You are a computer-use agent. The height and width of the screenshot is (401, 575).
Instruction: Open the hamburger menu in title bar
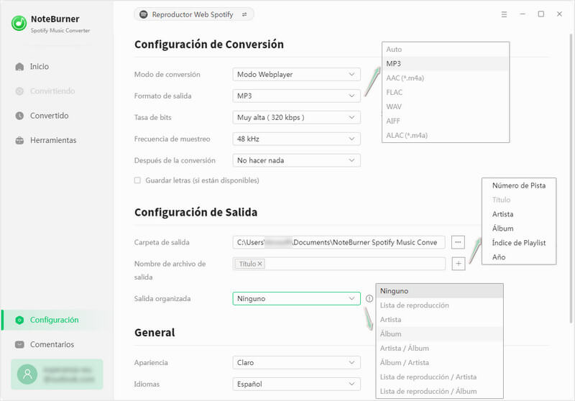[x=505, y=14]
